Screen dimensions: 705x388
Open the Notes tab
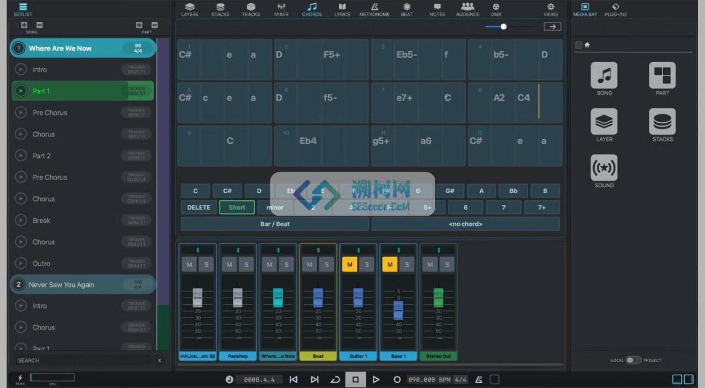click(437, 9)
